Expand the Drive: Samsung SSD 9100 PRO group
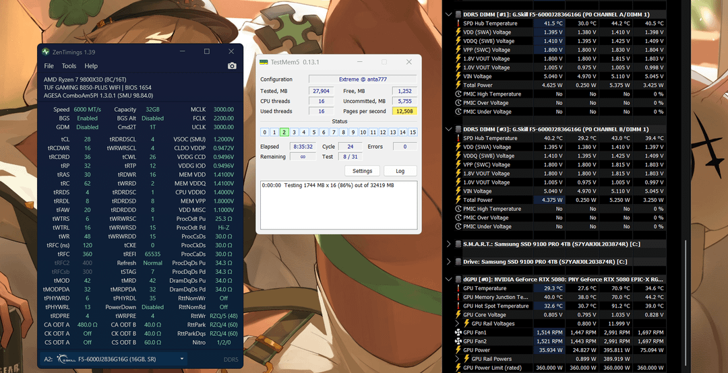 point(448,262)
